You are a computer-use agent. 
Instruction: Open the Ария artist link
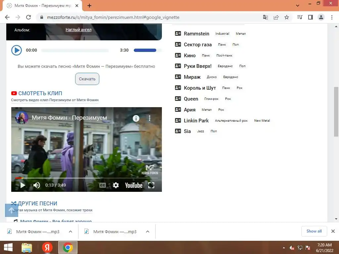point(190,110)
